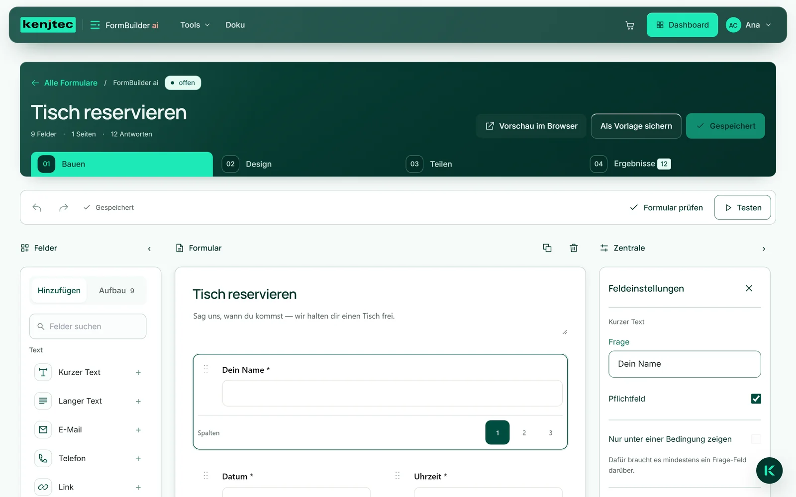Viewport: 796px width, 497px height.
Task: Open the Aufbau tab
Action: coord(116,291)
